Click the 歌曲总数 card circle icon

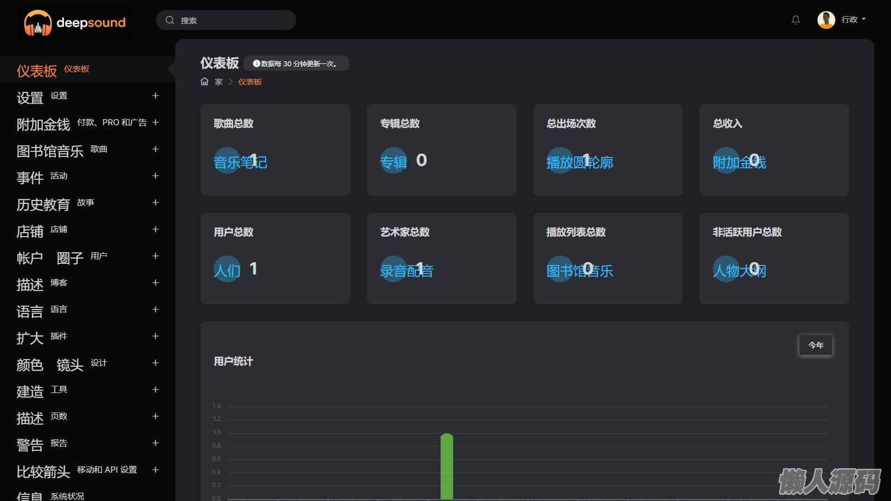[227, 160]
